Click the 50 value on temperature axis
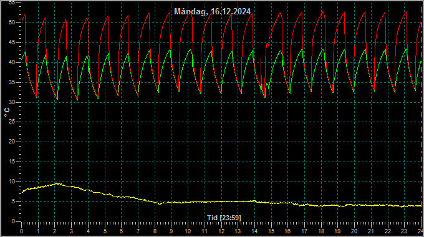This screenshot has height=237, width=424. tap(12, 22)
